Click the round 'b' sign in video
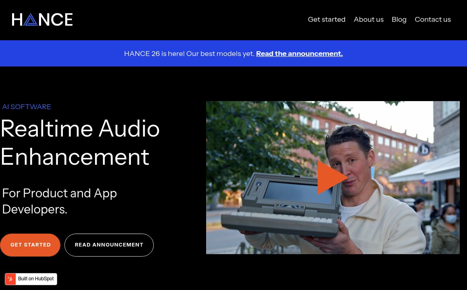The height and width of the screenshot is (290, 467). point(424,149)
